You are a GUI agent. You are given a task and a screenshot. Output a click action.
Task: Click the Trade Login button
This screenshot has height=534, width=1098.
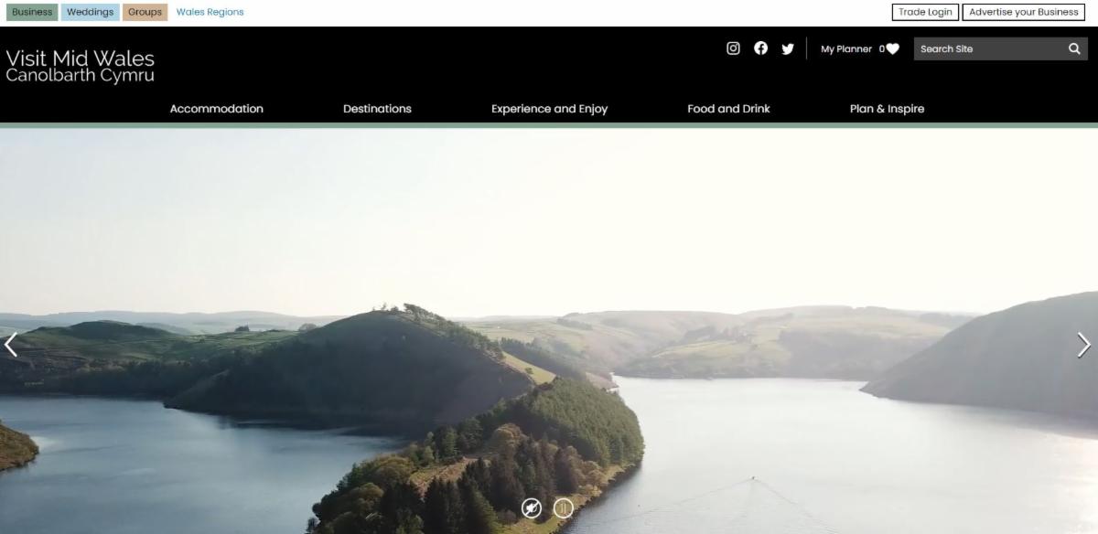coord(925,12)
